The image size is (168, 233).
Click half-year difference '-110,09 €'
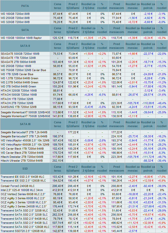(148, 103)
